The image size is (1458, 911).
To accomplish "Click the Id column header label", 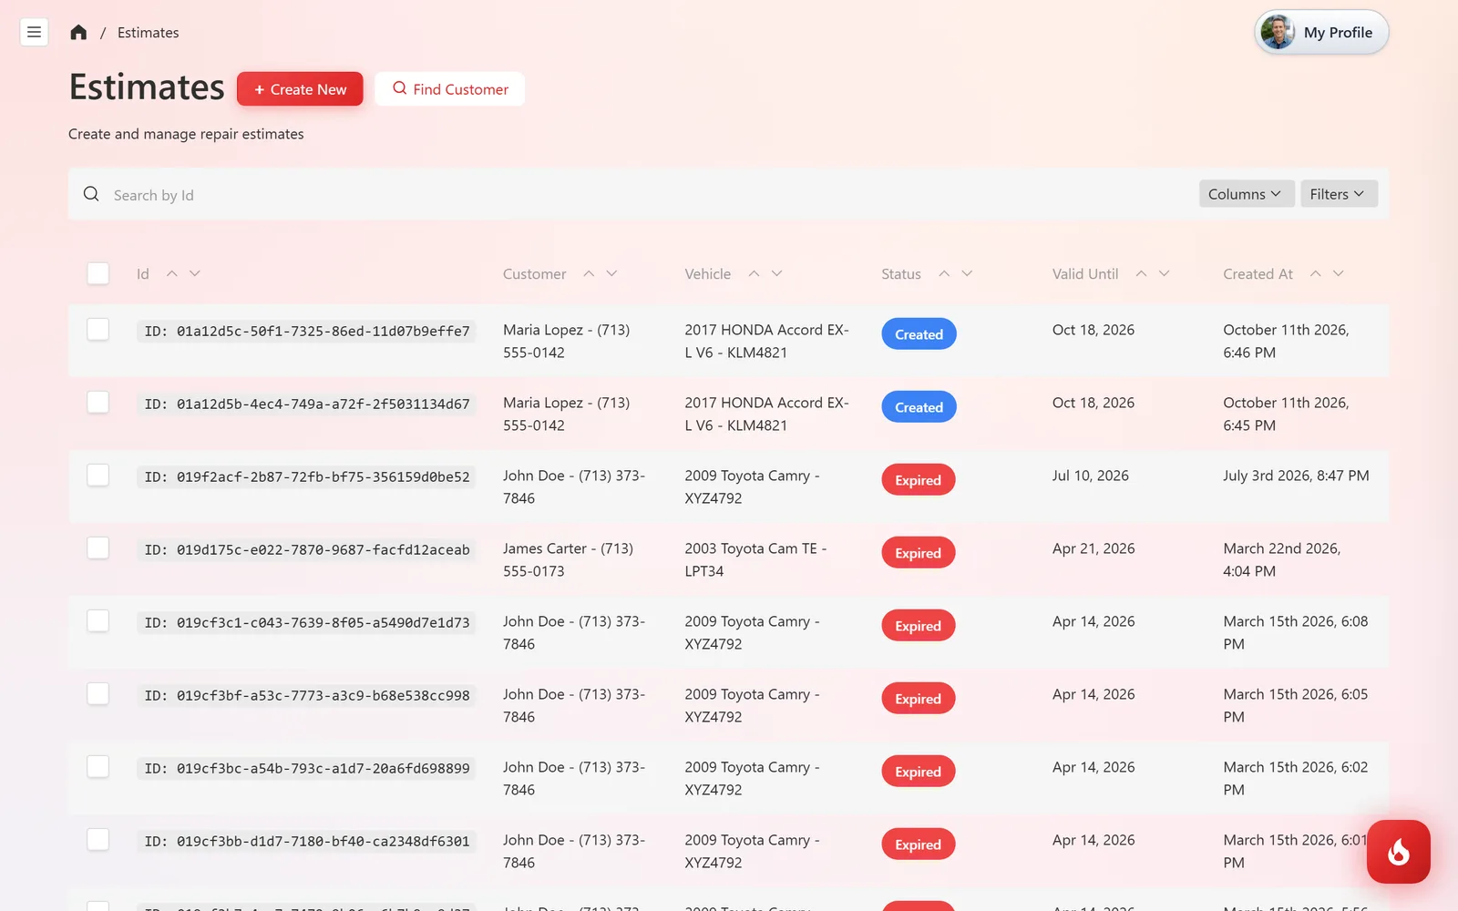I will [x=143, y=274].
